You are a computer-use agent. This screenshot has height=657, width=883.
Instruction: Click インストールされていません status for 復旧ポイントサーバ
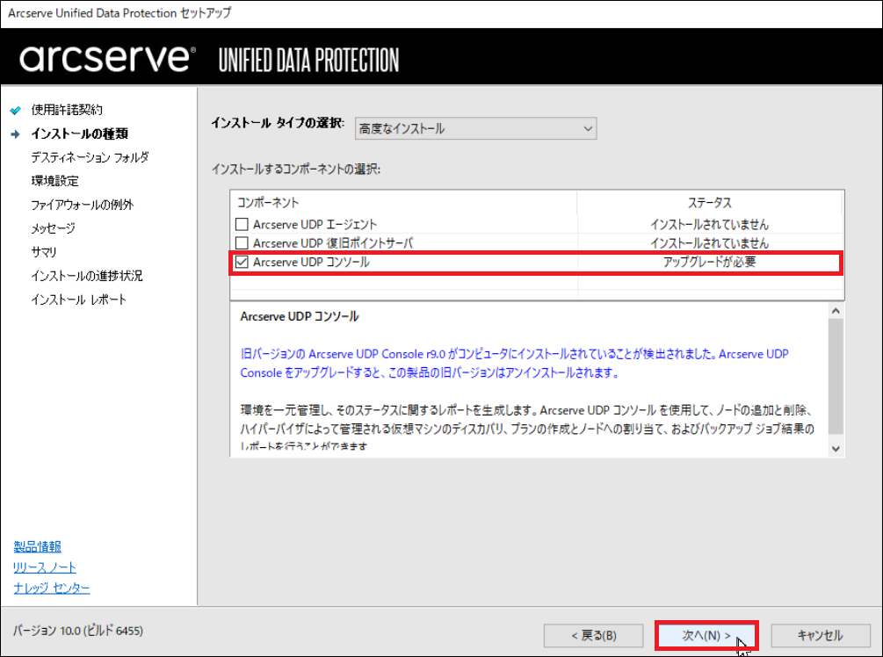tap(710, 243)
